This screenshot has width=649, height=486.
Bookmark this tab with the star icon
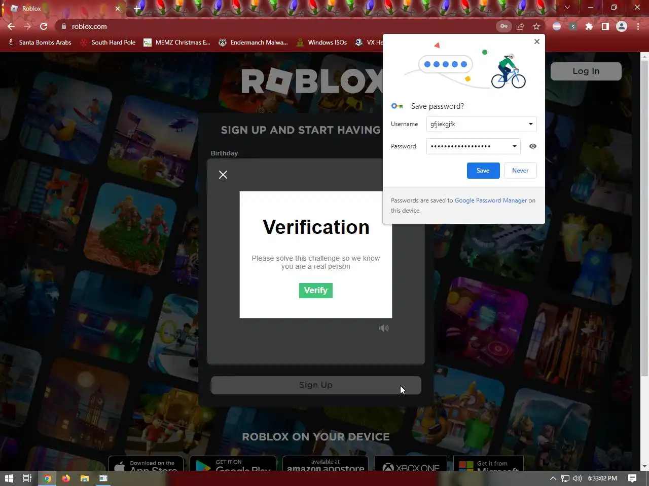536,26
